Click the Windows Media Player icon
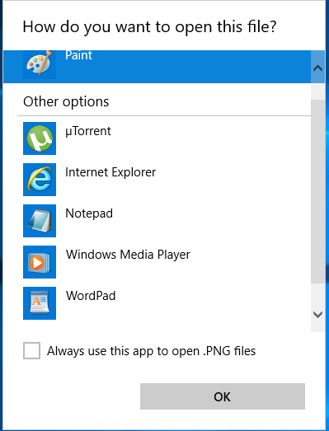This screenshot has width=329, height=431. click(40, 262)
